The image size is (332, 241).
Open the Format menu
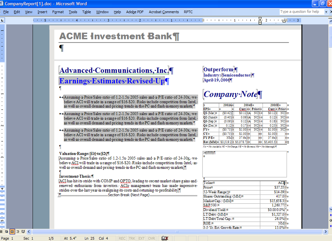click(58, 12)
